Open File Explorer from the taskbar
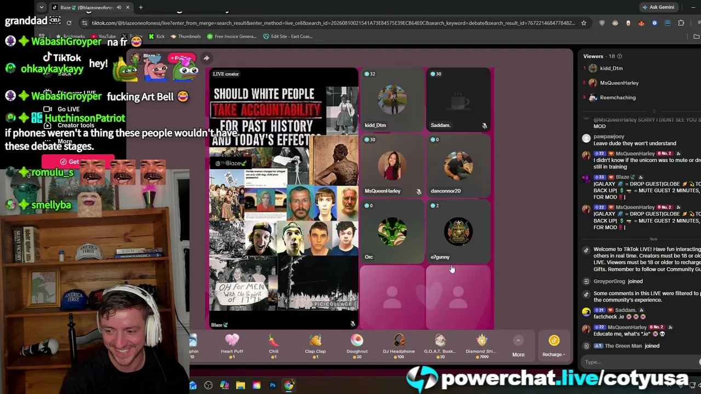This screenshot has width=701, height=394. click(x=240, y=386)
